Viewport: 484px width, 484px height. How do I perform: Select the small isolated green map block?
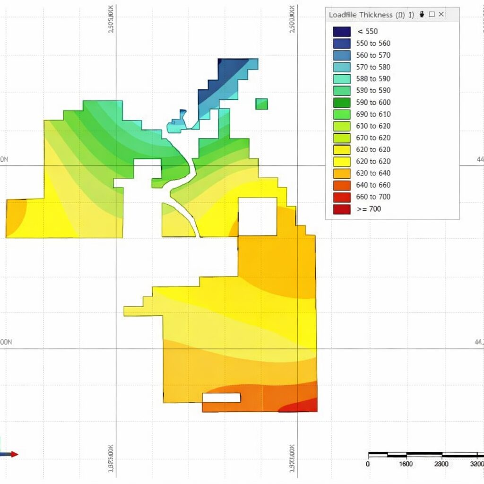261,104
